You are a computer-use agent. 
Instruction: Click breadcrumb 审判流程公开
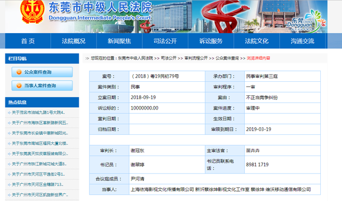pos(196,58)
